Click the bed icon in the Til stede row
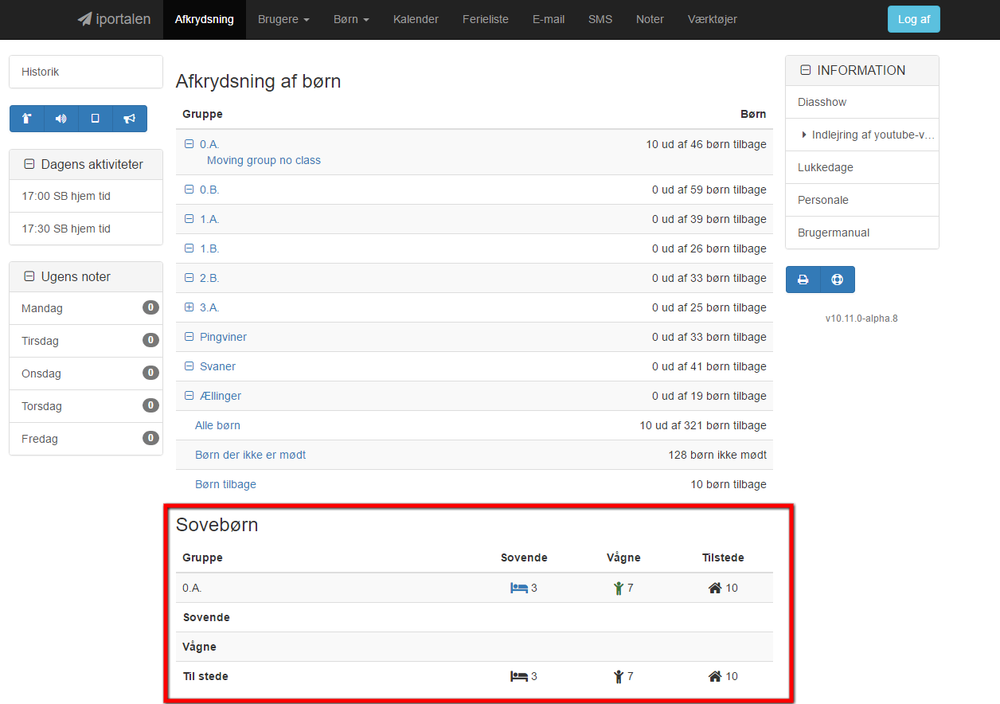Screen dimensions: 1000x704 click(519, 676)
